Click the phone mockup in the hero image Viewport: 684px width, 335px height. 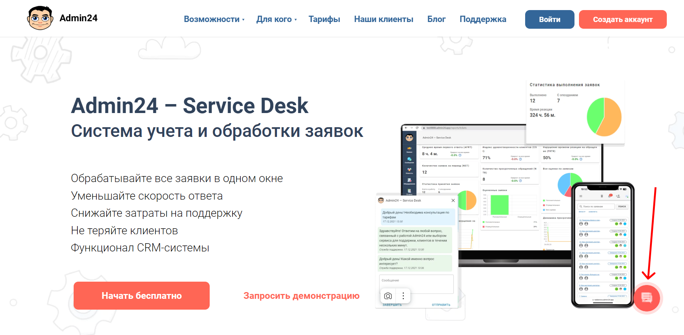(x=603, y=245)
